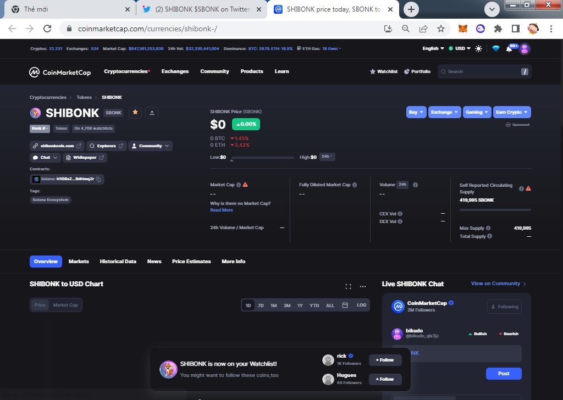563x400 pixels.
Task: Click the bookmark star in address bar
Action: [441, 29]
